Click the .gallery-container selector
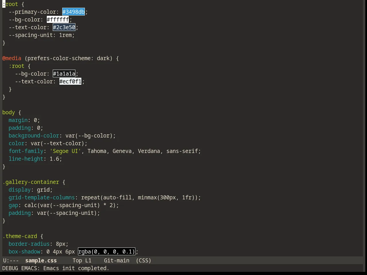 31,182
